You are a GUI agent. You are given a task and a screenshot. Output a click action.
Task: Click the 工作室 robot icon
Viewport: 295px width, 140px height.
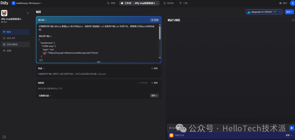122,3
